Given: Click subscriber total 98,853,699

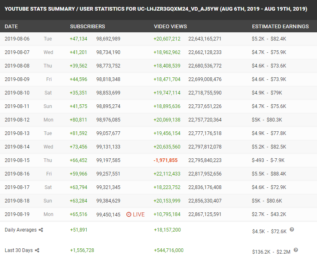Looking at the screenshot, I should click(108, 93).
